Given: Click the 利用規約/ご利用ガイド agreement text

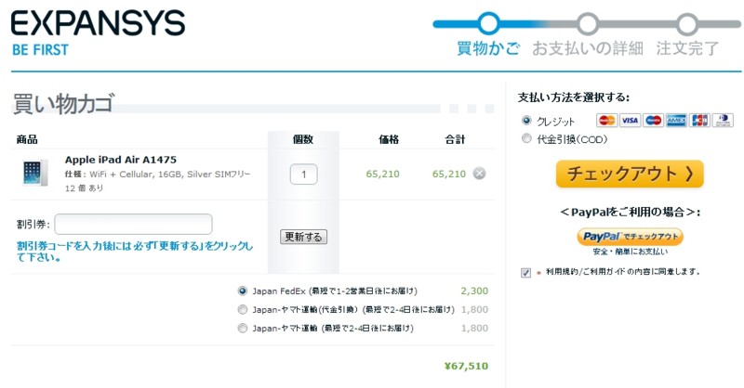Looking at the screenshot, I should [x=623, y=272].
